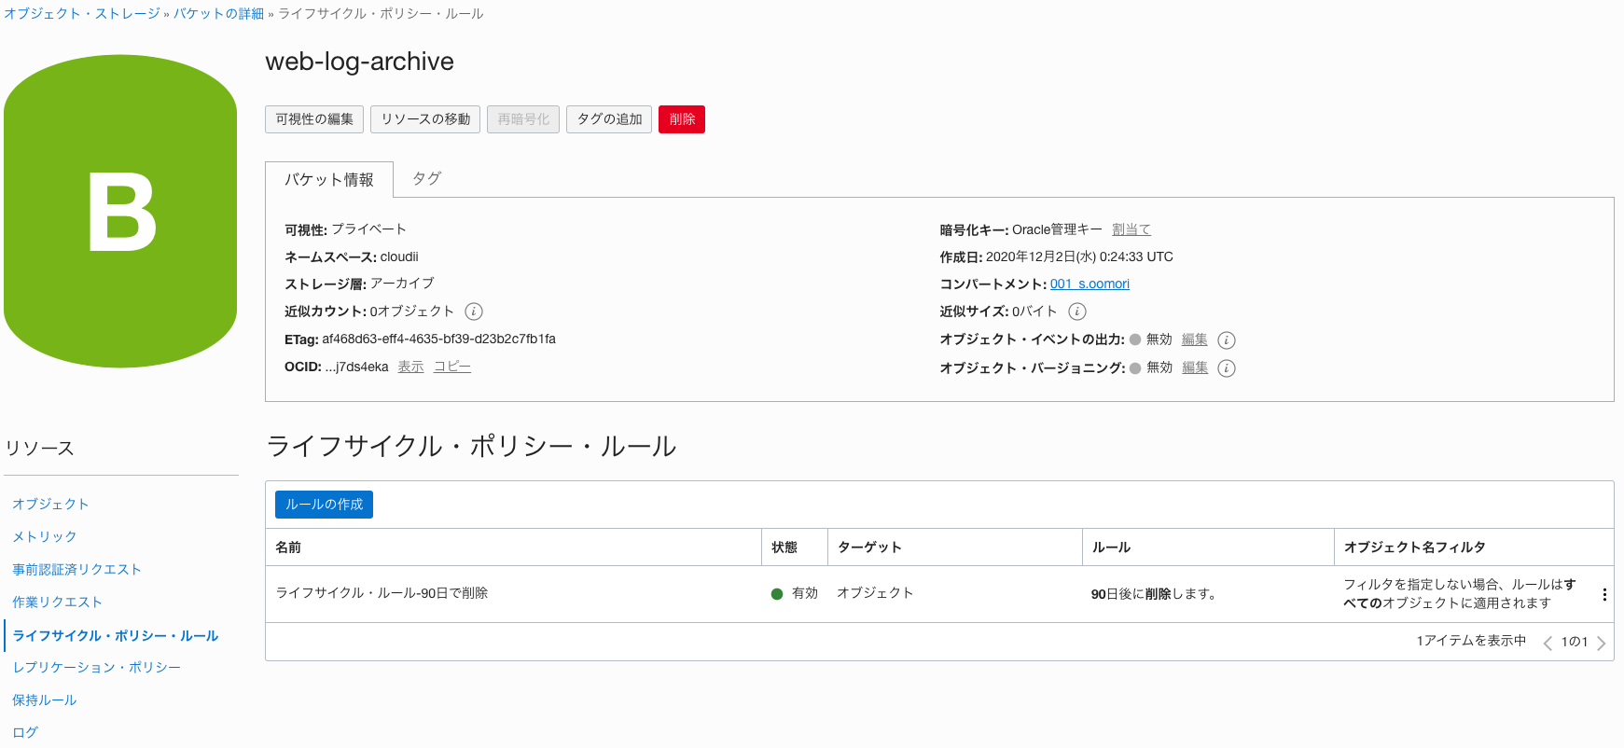Switch to the タグ tab

pyautogui.click(x=426, y=178)
